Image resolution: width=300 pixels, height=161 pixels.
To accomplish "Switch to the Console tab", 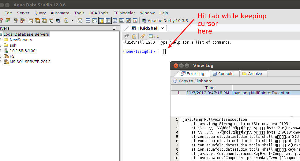I will click(x=223, y=74).
